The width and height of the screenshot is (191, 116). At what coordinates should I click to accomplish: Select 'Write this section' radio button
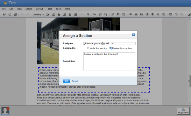pyautogui.click(x=88, y=48)
